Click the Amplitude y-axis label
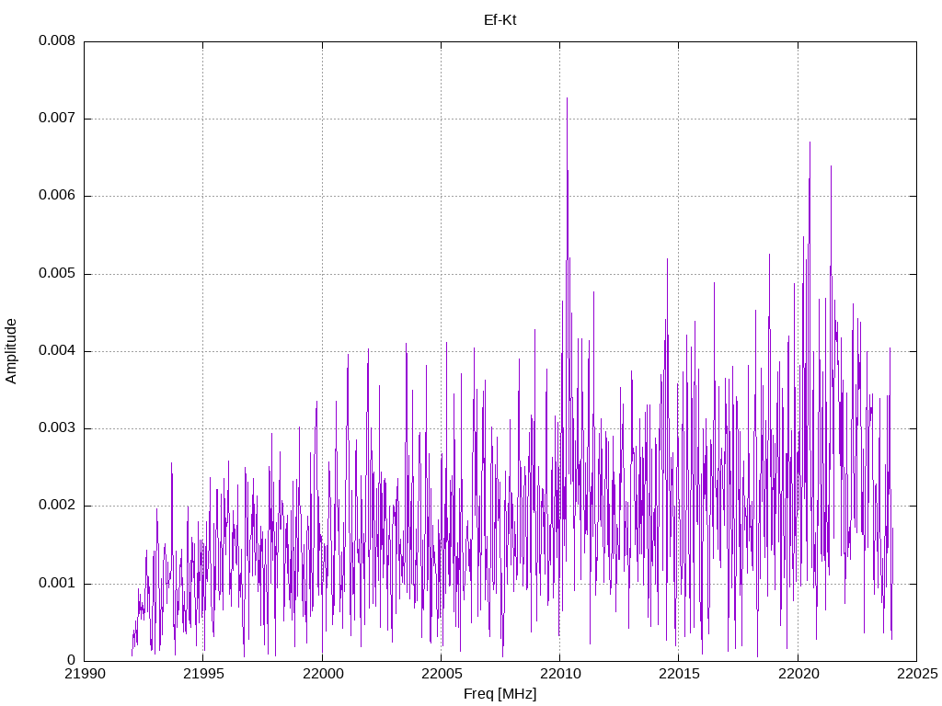942x706 pixels. [x=11, y=350]
